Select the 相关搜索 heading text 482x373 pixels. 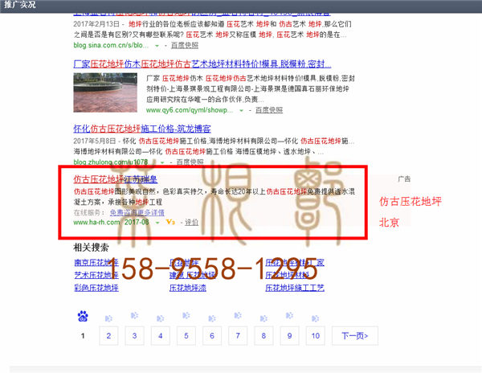pos(91,248)
